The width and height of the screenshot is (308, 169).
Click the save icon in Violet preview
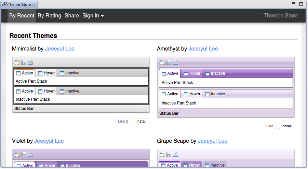[24, 155]
